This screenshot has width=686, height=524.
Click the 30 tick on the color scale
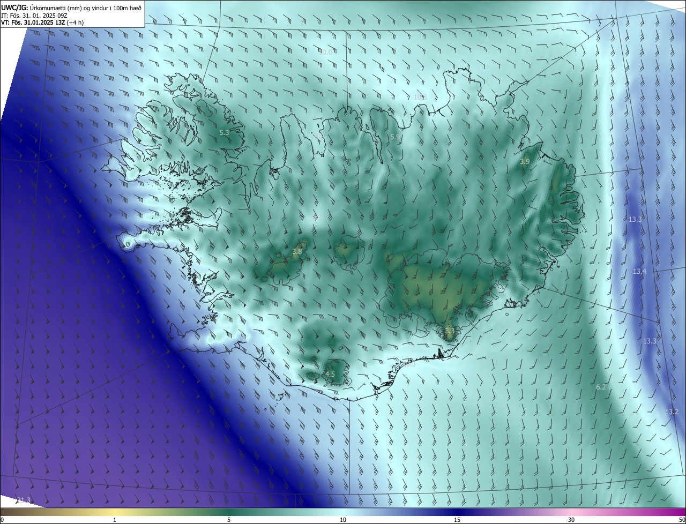pos(571,520)
